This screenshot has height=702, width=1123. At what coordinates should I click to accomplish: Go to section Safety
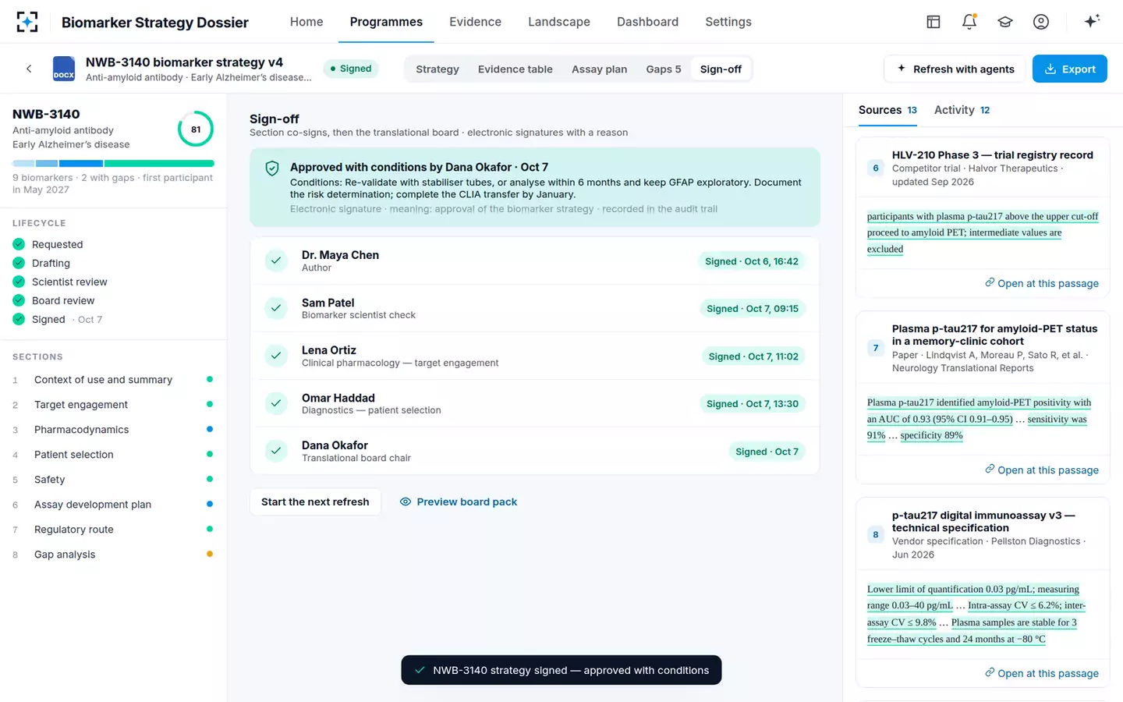tap(113, 480)
